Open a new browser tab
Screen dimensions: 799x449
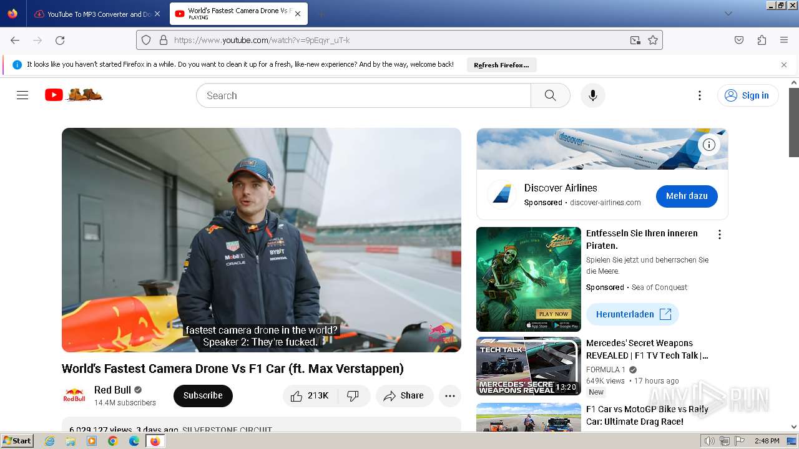tap(321, 14)
